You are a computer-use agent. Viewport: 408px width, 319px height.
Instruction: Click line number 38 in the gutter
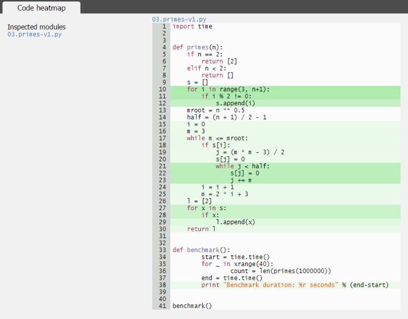point(162,285)
